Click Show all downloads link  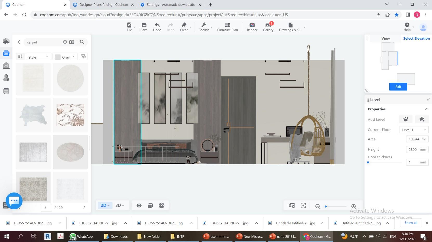point(411,223)
